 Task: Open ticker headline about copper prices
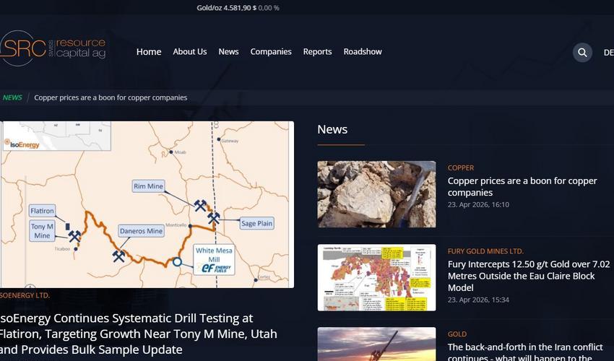[x=111, y=97]
